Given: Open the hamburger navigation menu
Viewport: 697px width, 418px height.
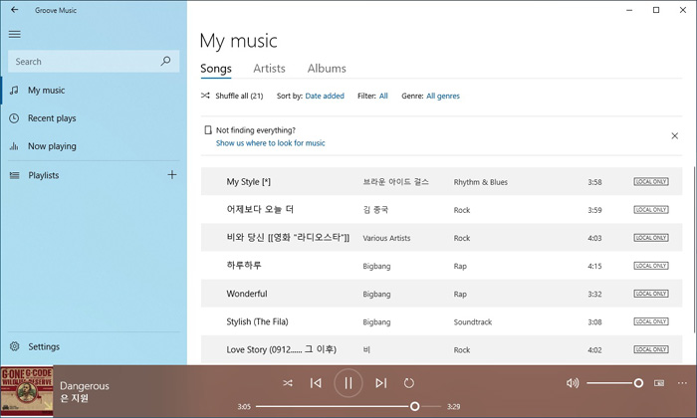Looking at the screenshot, I should [15, 34].
